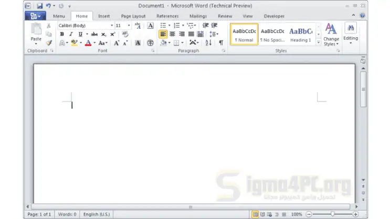Decrease the paragraph indent

(x=205, y=25)
